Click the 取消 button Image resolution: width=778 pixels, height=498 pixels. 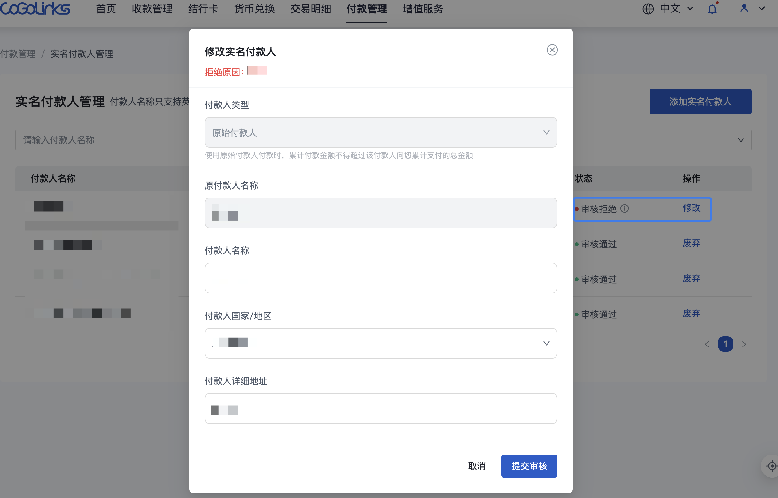[477, 466]
